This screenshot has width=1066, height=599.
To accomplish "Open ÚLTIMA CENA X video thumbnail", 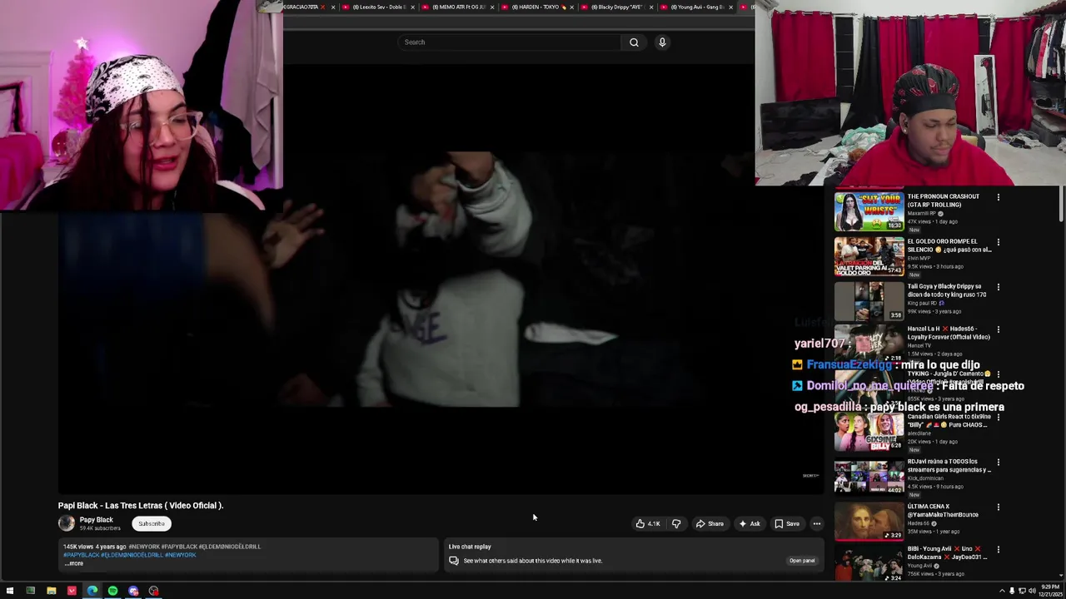I will coord(869,522).
